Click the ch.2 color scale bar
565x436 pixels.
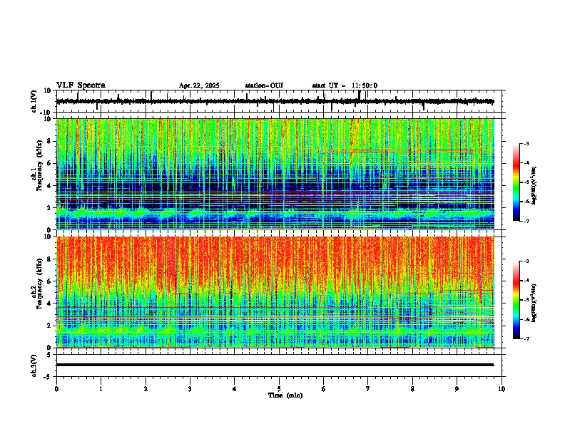click(x=516, y=300)
